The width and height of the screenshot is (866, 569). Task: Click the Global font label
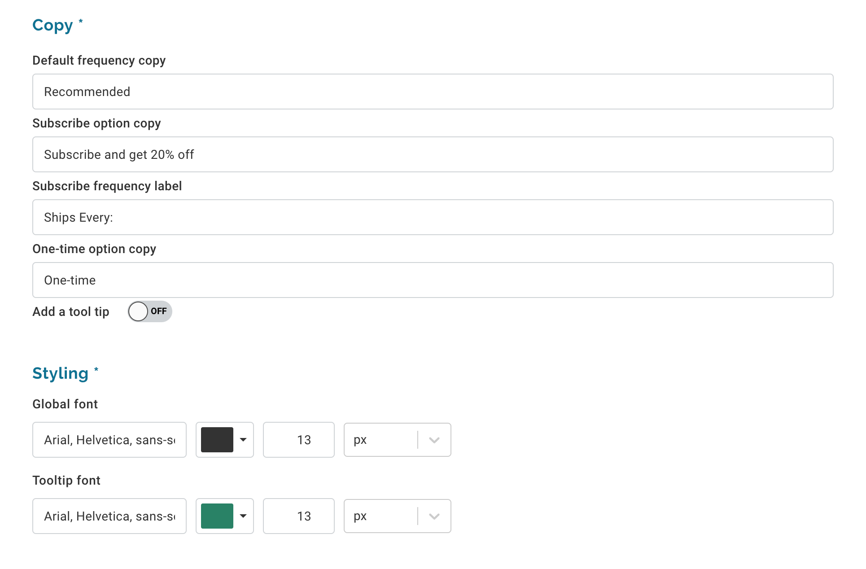65,404
